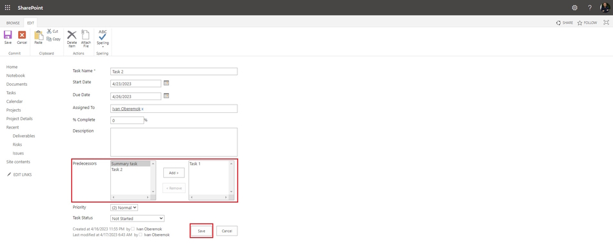
Task: Click the Cut scissors icon
Action: pos(49,31)
